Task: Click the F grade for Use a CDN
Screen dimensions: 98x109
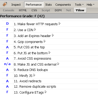Action: pos(7,30)
